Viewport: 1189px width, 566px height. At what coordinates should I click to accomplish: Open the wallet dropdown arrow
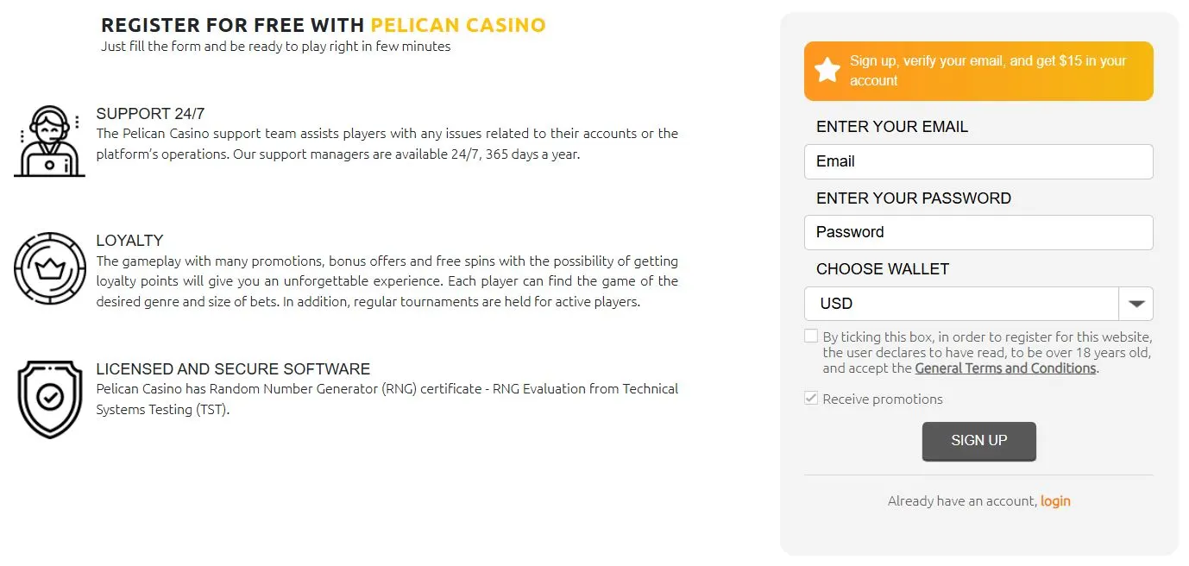[x=1136, y=304]
